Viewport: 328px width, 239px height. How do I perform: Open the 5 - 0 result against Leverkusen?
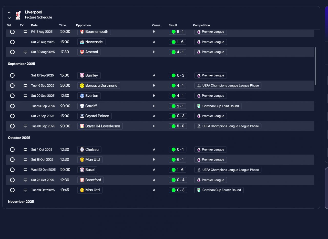click(178, 126)
